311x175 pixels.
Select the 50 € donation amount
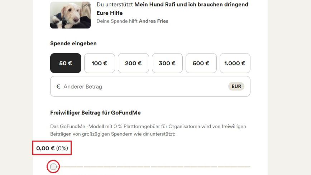[66, 63]
